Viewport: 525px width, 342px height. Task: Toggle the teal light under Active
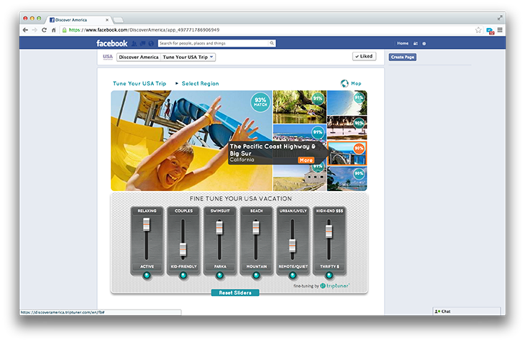coord(147,275)
